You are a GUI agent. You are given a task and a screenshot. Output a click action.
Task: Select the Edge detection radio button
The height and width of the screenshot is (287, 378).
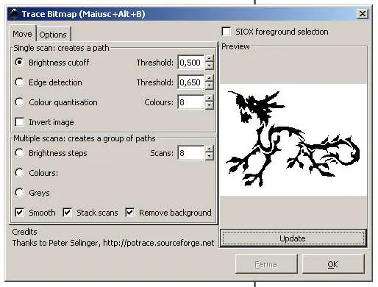point(19,82)
